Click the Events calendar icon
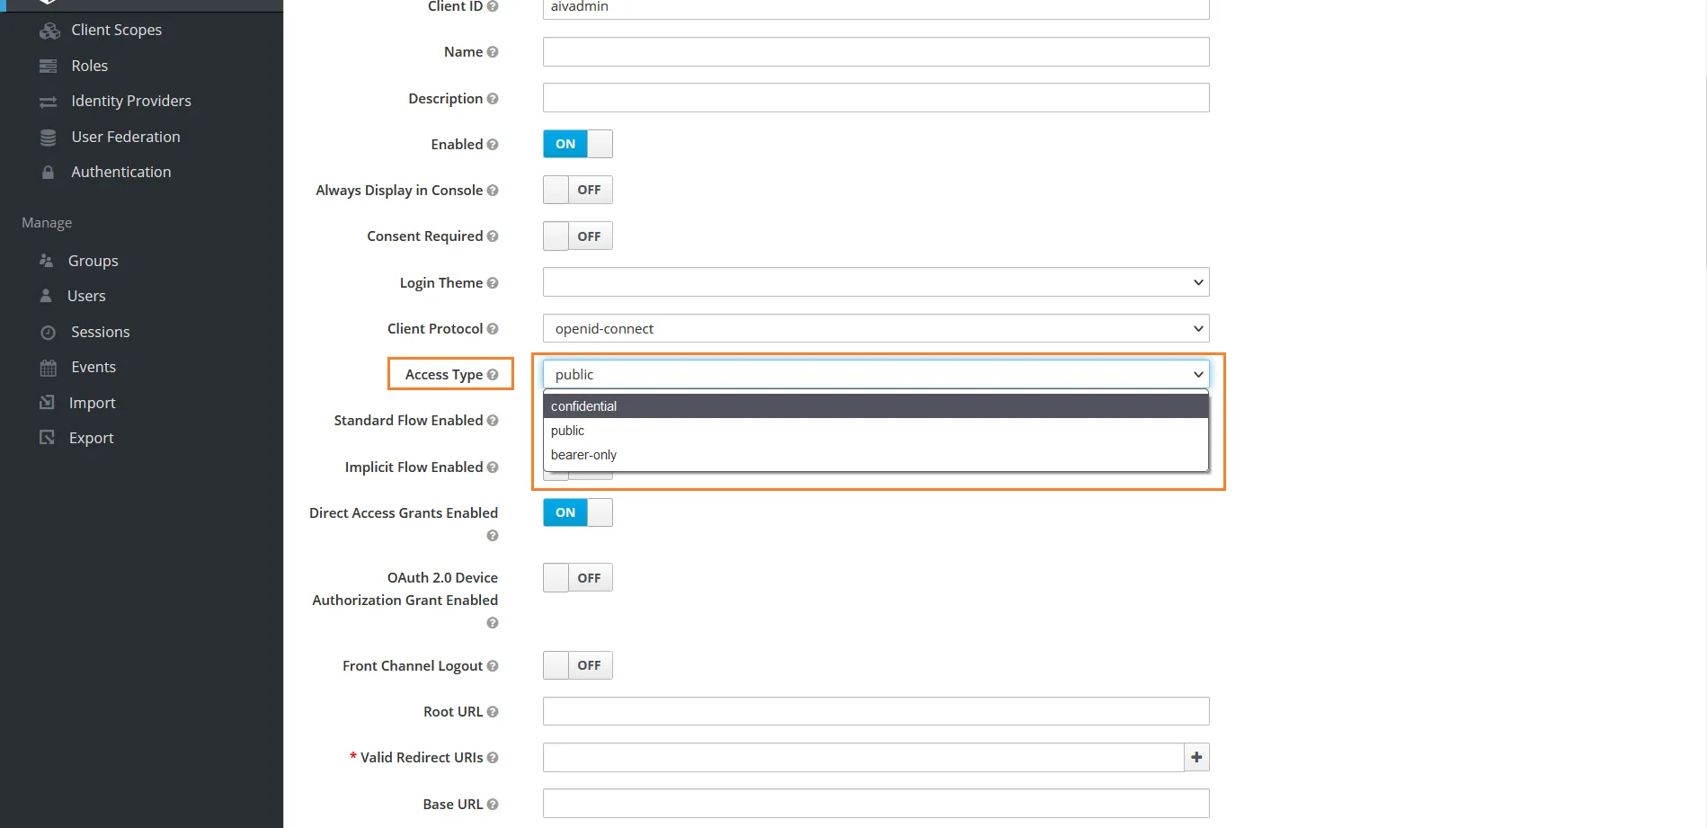 (x=49, y=368)
